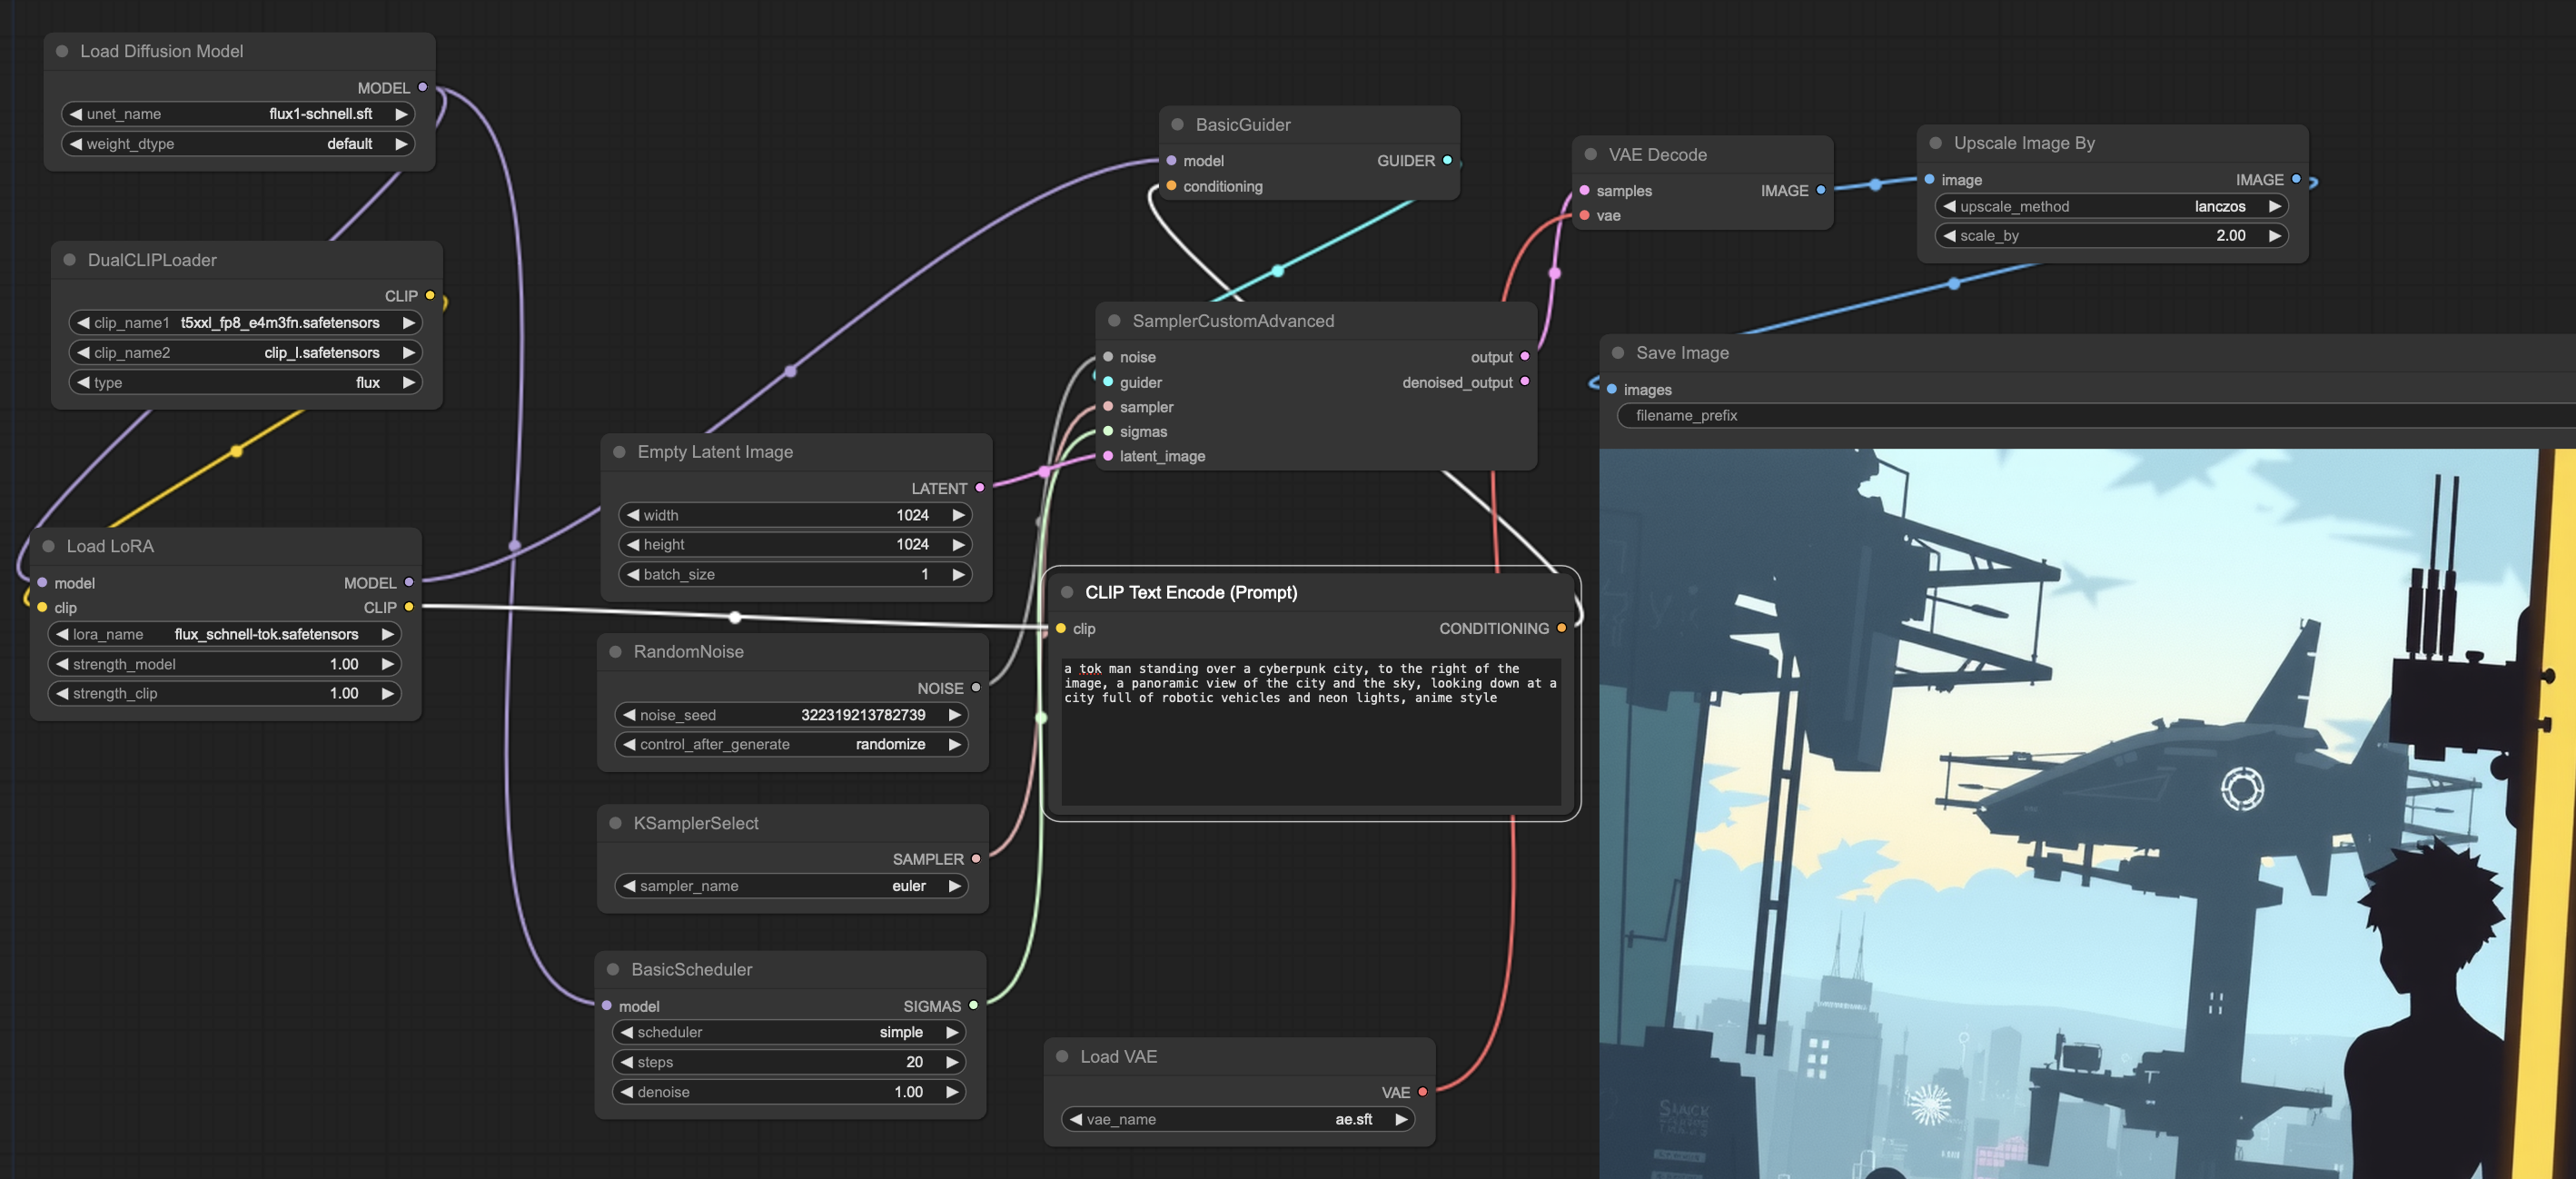
Task: Click the strength_model value slider
Action: coord(225,664)
